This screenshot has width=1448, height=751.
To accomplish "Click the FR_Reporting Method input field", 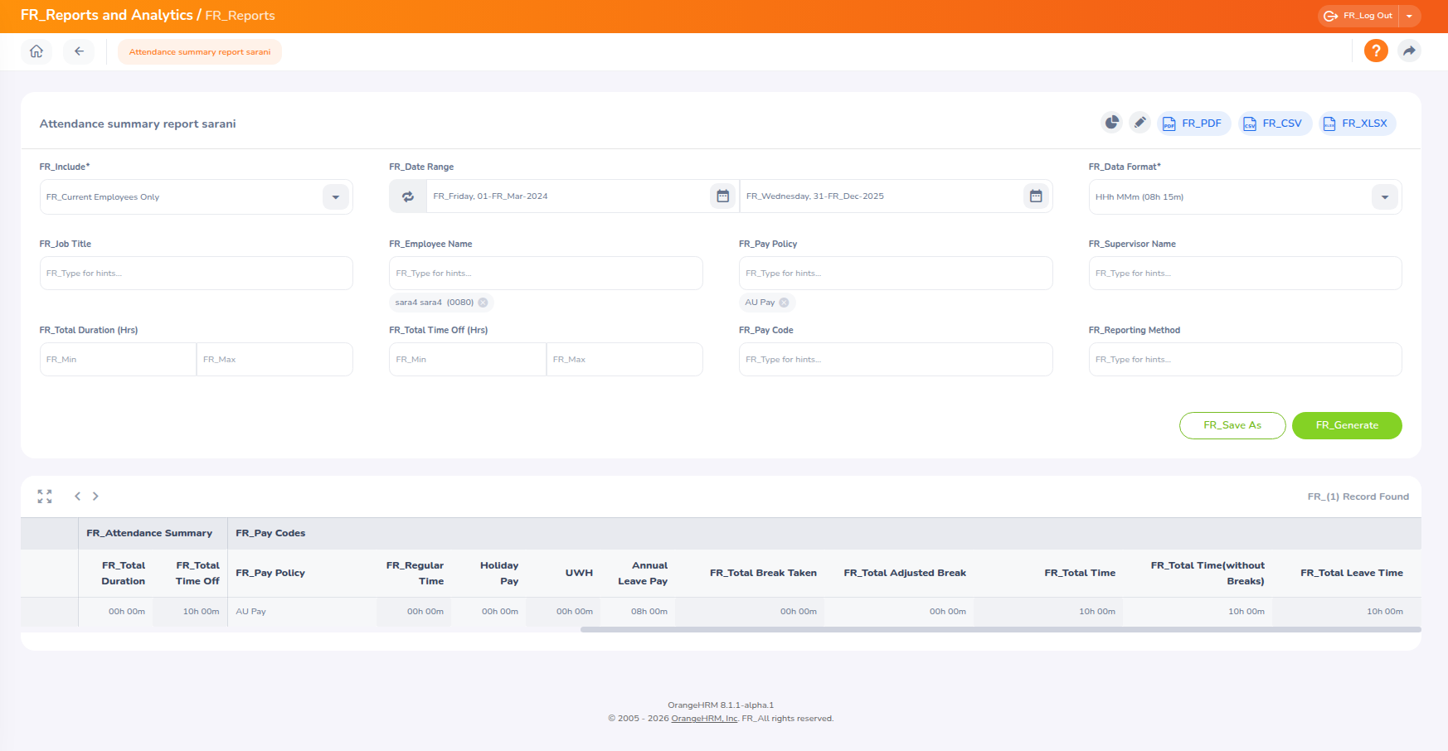I will pyautogui.click(x=1245, y=360).
